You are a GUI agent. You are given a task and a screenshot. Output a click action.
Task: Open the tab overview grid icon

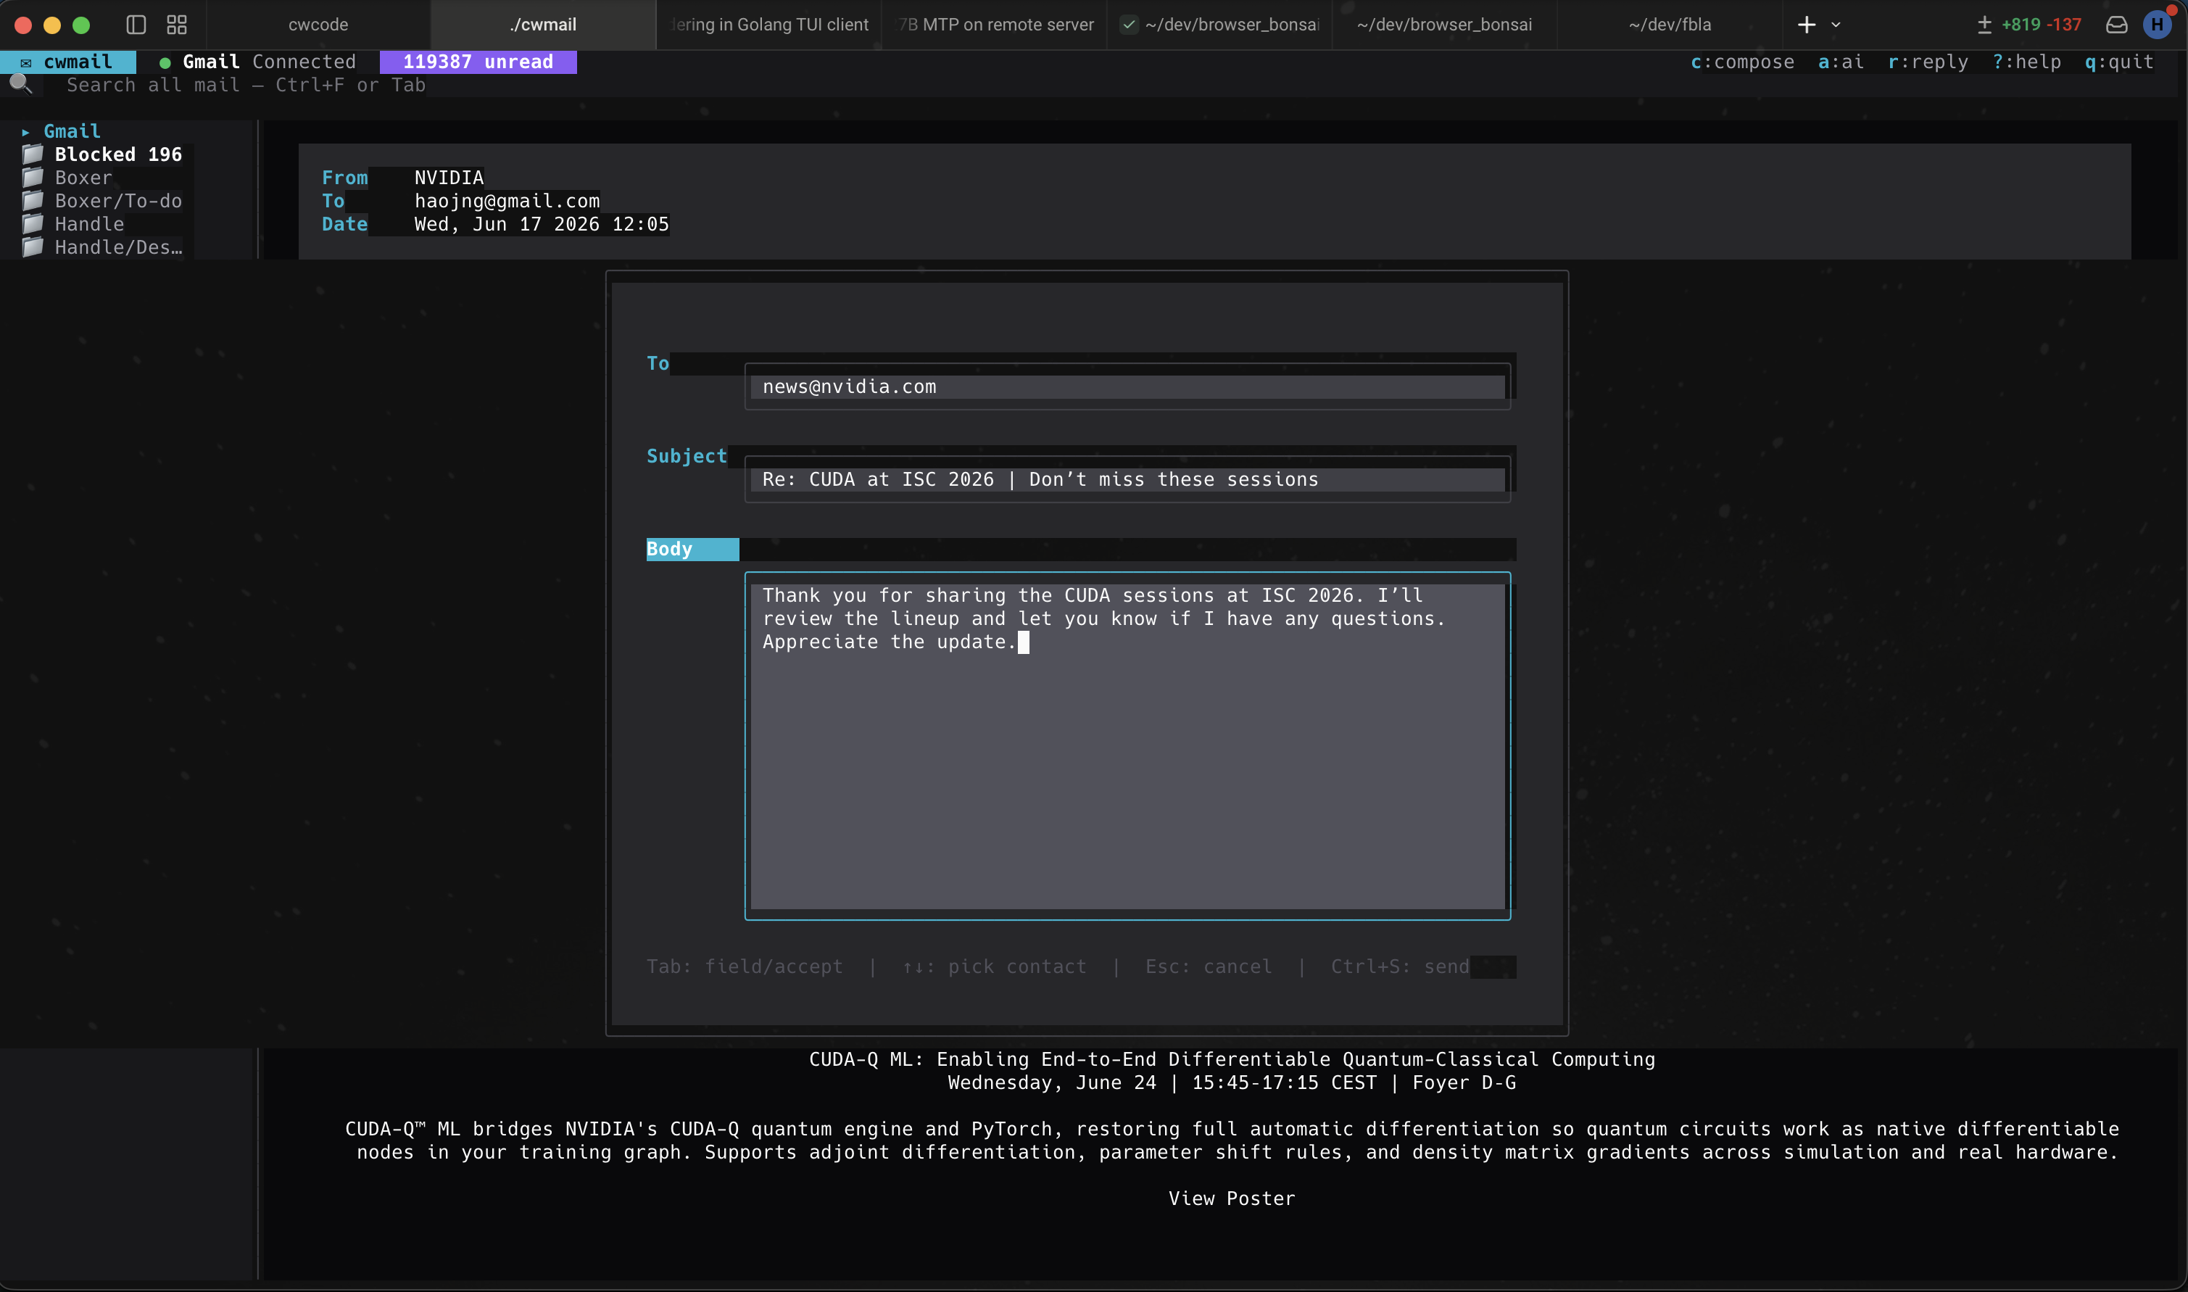coord(177,25)
